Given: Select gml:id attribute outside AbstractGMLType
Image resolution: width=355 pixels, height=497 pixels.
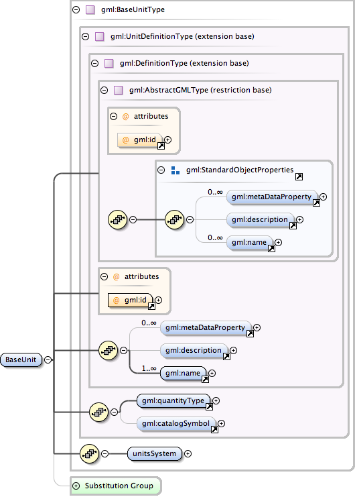Looking at the screenshot, I should click(x=131, y=300).
